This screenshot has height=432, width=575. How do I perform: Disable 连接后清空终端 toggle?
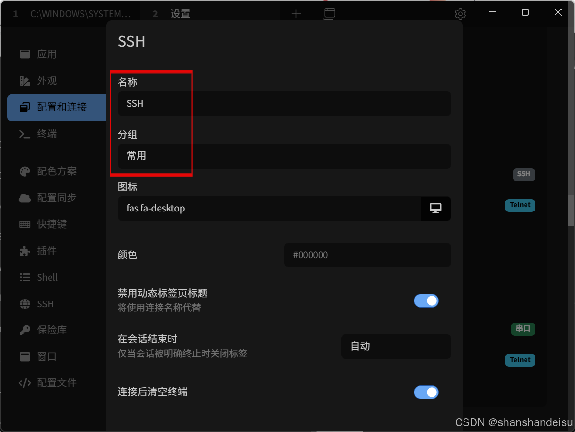click(426, 392)
